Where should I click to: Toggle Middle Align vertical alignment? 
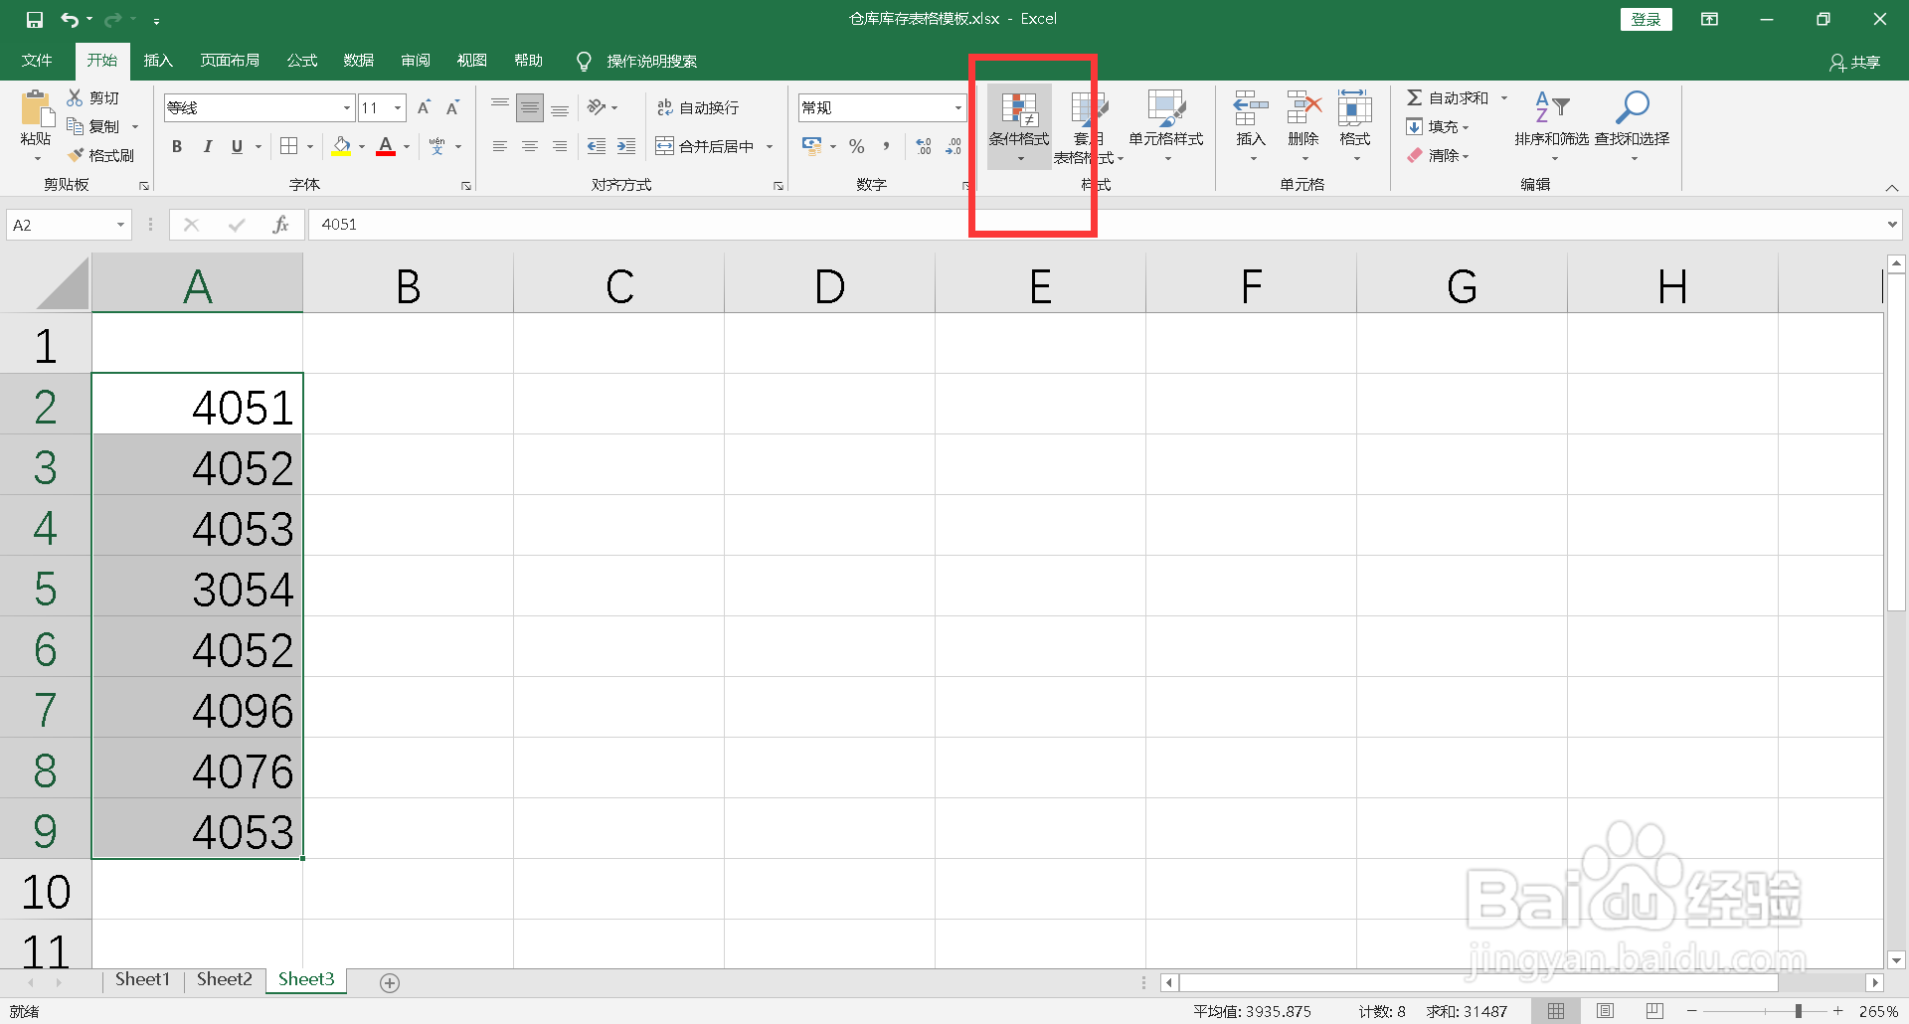click(530, 107)
